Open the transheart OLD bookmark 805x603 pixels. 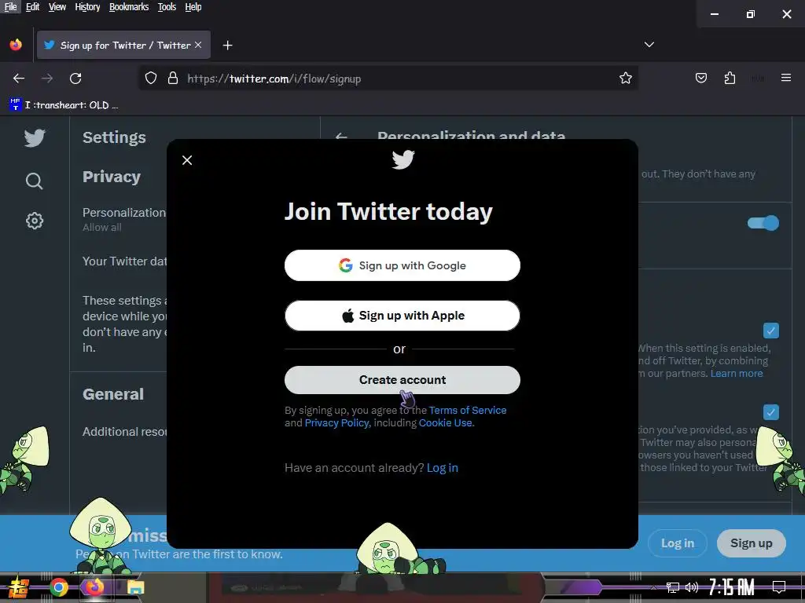(64, 105)
